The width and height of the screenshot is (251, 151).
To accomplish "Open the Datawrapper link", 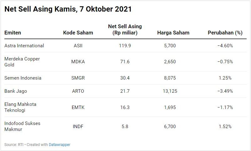I will pos(60,145).
